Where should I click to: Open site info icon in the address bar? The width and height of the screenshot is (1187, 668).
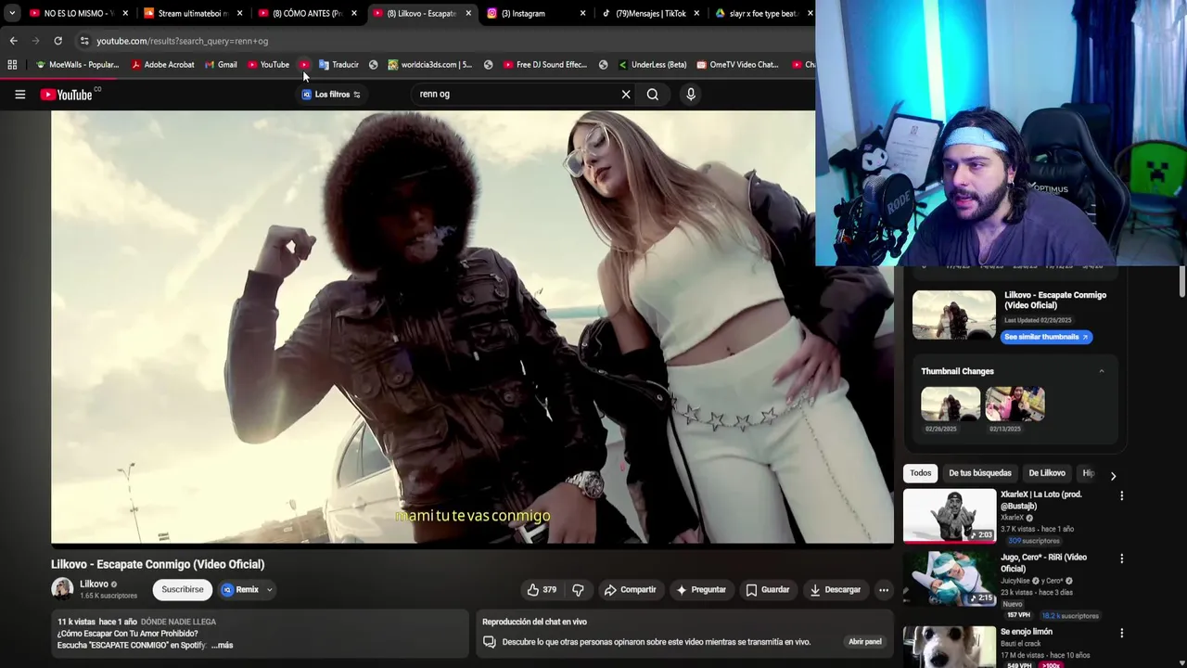pyautogui.click(x=84, y=41)
